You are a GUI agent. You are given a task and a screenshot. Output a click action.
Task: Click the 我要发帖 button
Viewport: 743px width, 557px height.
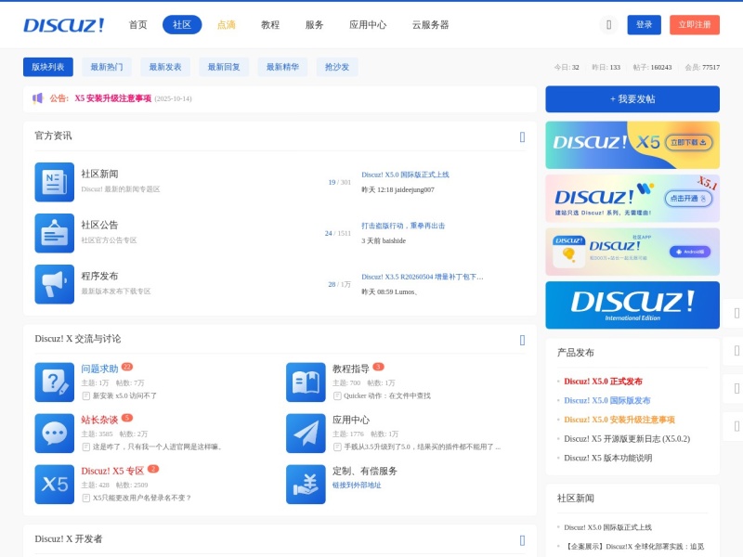click(632, 99)
